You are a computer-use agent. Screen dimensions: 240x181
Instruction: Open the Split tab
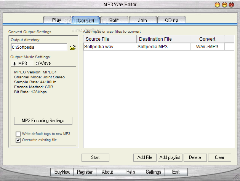tap(114, 20)
